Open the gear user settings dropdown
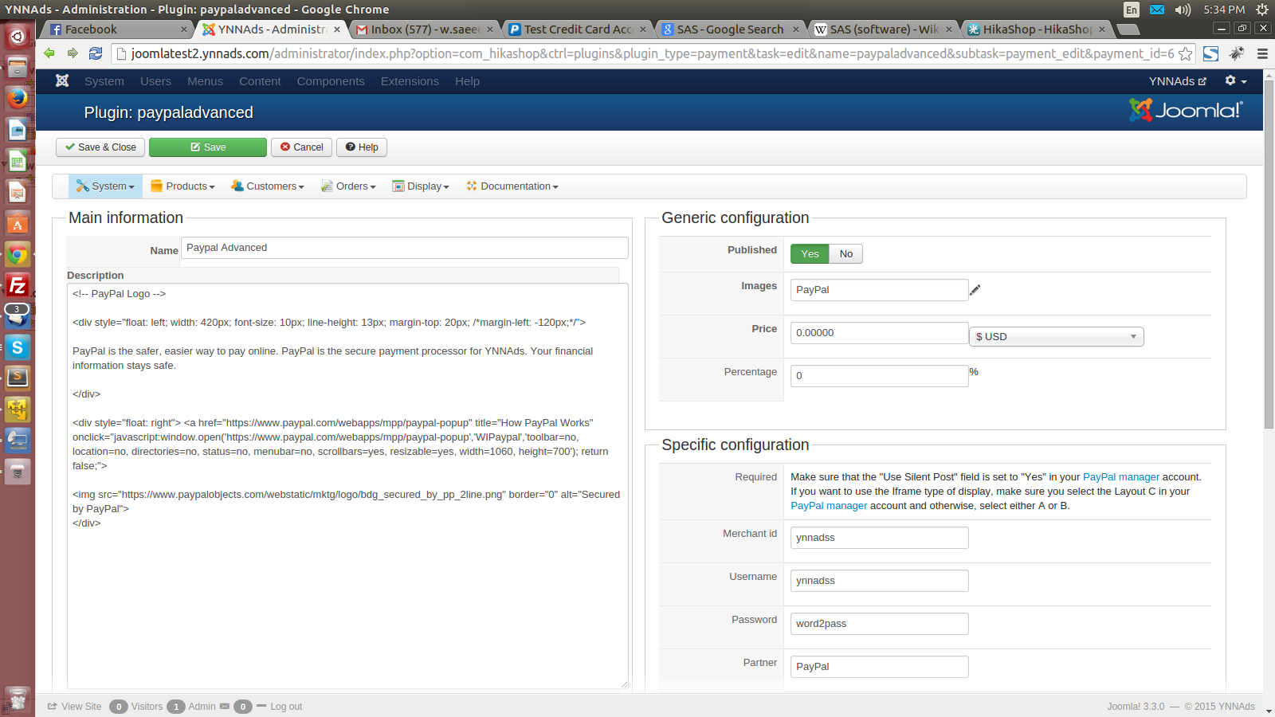Screen dimensions: 1275x717 tap(1236, 80)
